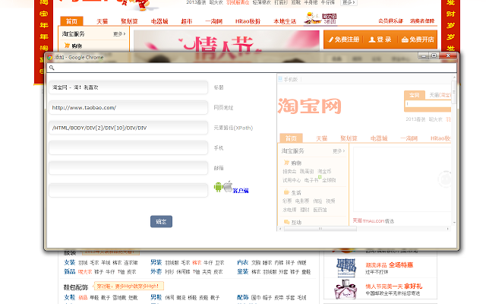The width and height of the screenshot is (486, 304).
Task: Select the 聚划算 tab inside the preview pane
Action: pyautogui.click(x=349, y=138)
